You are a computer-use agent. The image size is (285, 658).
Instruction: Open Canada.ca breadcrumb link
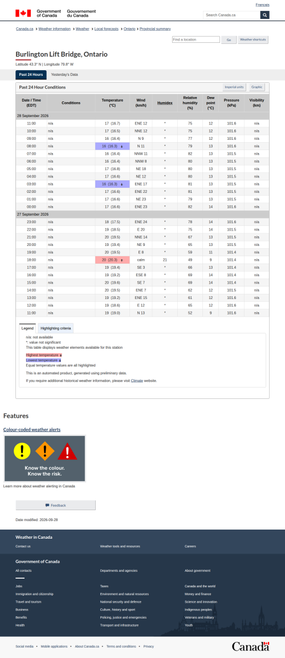(x=25, y=29)
